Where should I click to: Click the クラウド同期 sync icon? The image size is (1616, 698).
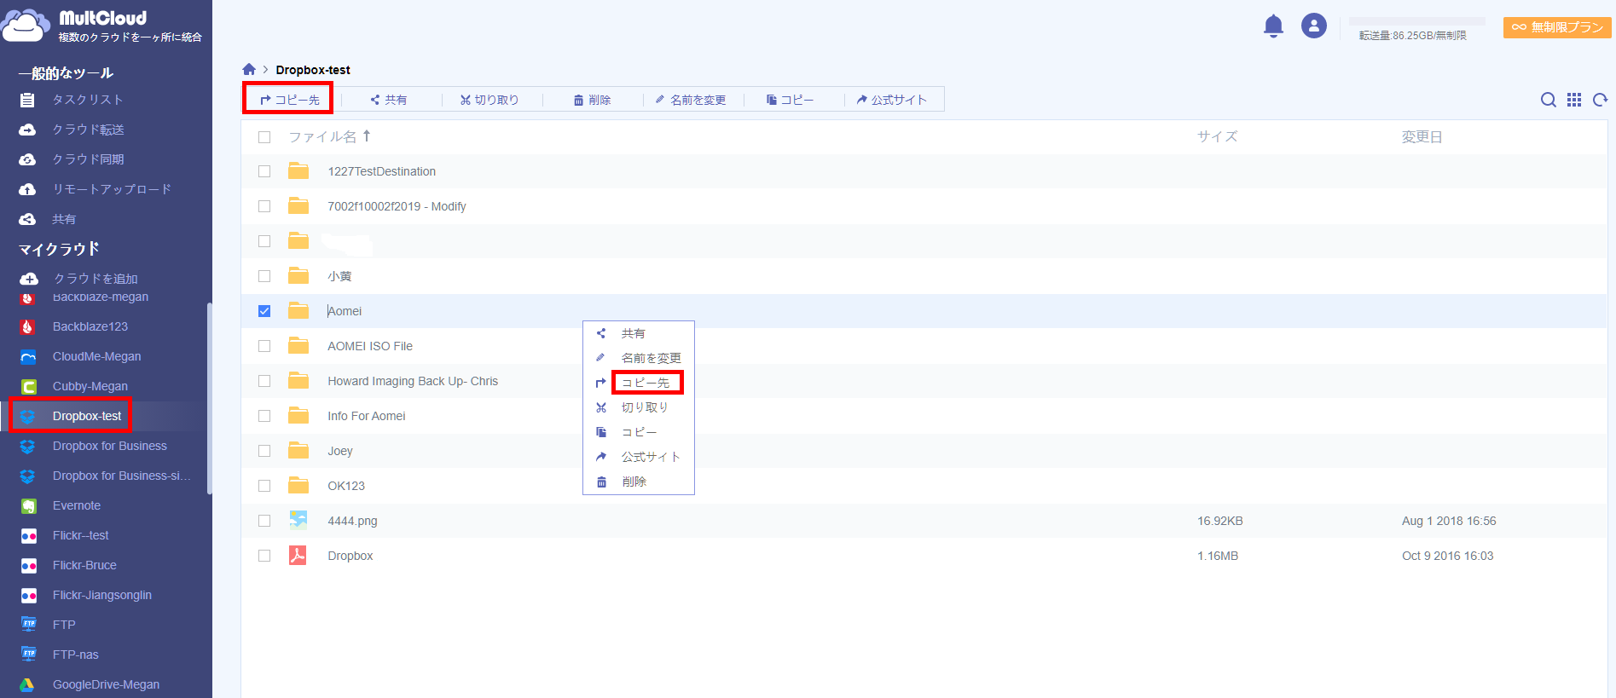[x=27, y=159]
